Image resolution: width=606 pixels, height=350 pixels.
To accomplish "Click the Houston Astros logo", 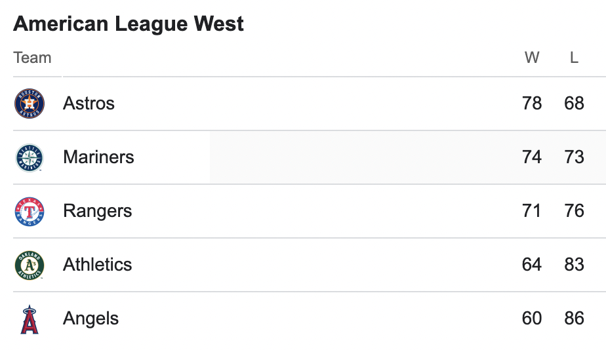I will click(x=30, y=104).
